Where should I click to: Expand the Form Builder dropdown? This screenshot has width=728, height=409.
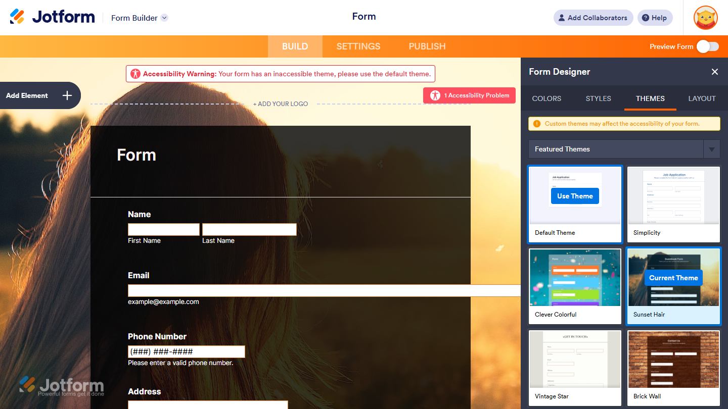click(163, 18)
